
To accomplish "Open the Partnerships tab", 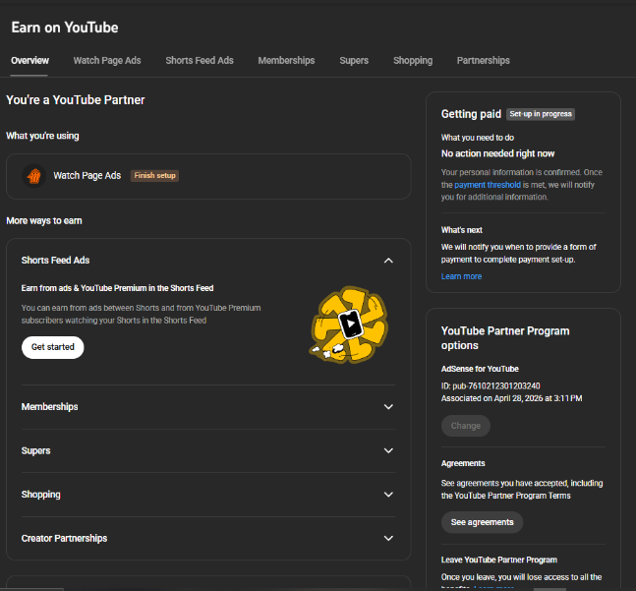I will (483, 61).
